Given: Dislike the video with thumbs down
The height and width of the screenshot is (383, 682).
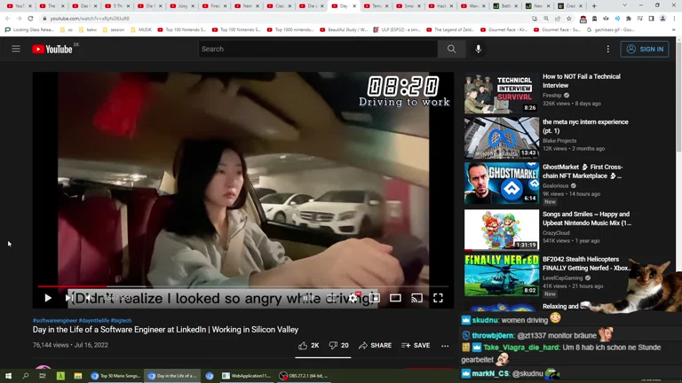Looking at the screenshot, I should coord(338,346).
